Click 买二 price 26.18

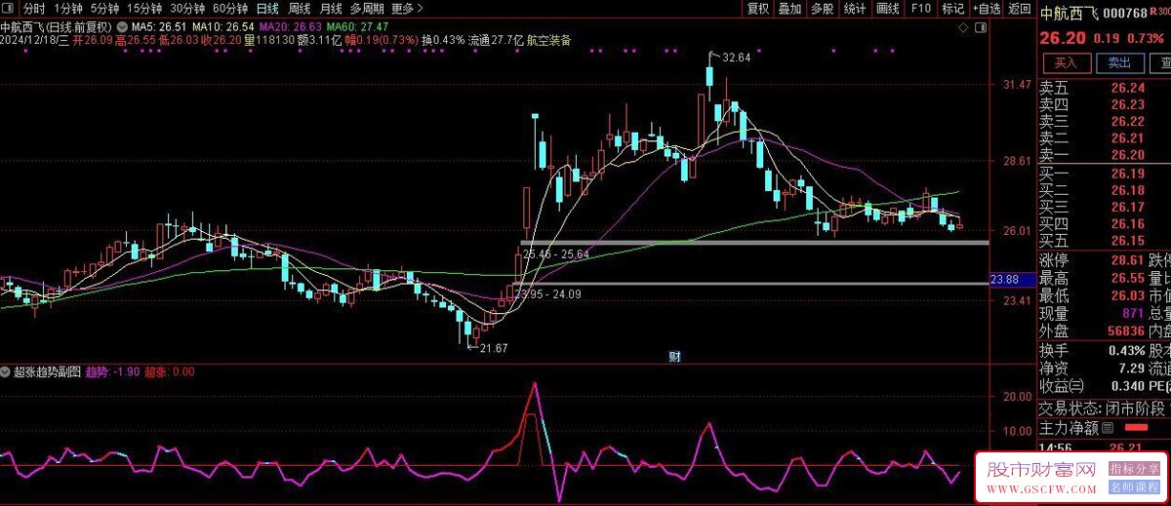1127,190
